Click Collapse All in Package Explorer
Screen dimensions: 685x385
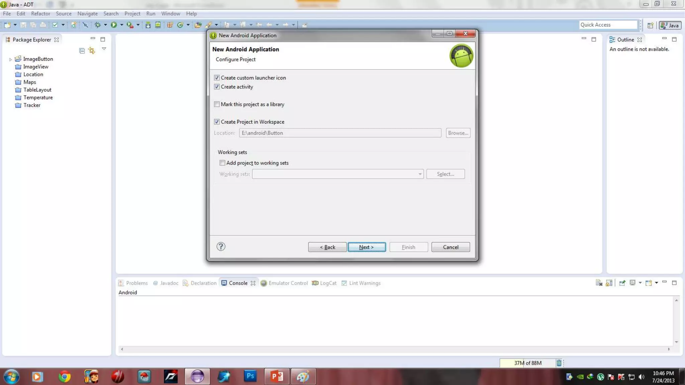point(82,50)
